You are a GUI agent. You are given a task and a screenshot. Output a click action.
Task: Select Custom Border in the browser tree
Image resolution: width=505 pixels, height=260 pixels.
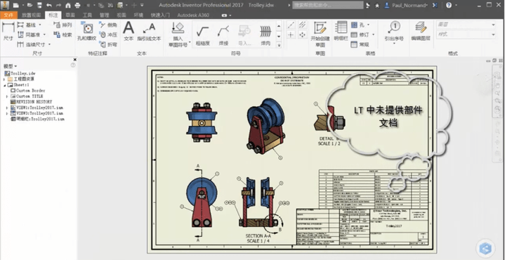pyautogui.click(x=28, y=91)
